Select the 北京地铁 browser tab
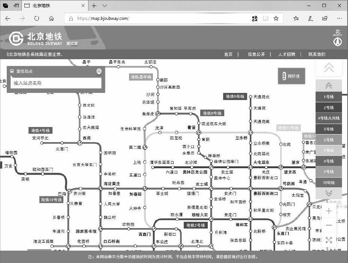This screenshot has width=348, height=263. [x=54, y=6]
